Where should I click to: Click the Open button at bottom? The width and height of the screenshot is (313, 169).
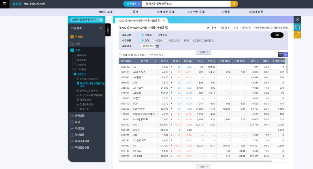[203, 167]
